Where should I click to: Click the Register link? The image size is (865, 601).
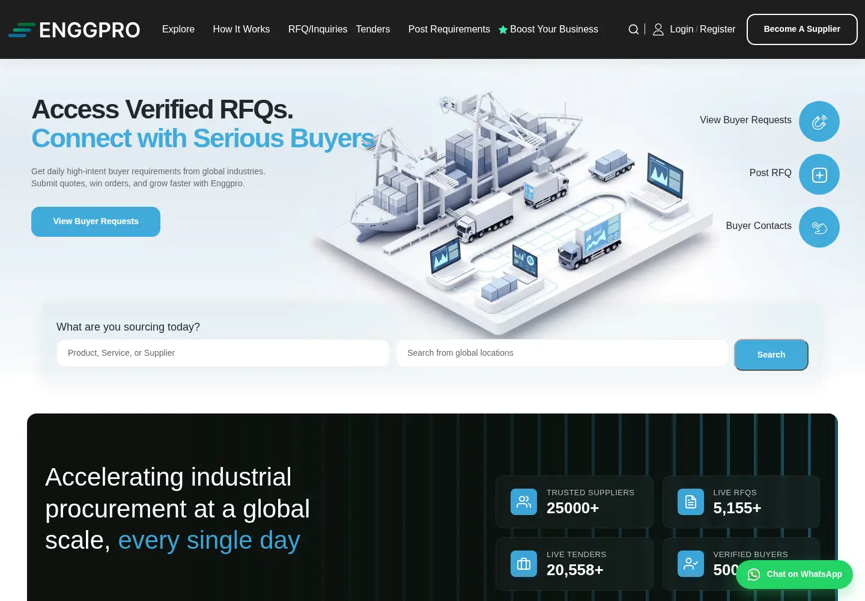[717, 29]
